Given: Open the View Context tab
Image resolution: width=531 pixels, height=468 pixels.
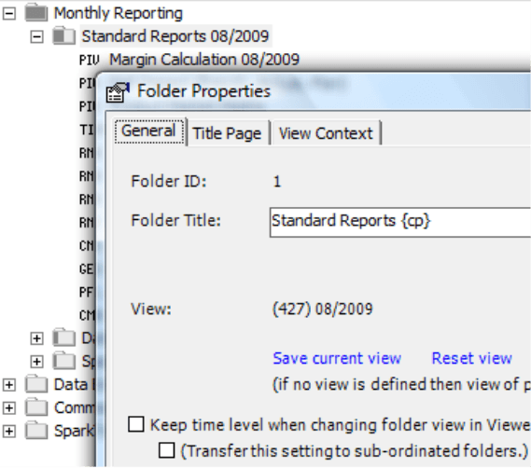Looking at the screenshot, I should 326,133.
